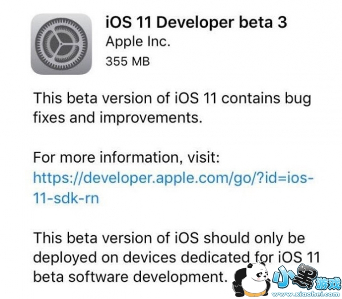Click the panda mascot watermark
Screen dimensions: 342x299
(252, 281)
